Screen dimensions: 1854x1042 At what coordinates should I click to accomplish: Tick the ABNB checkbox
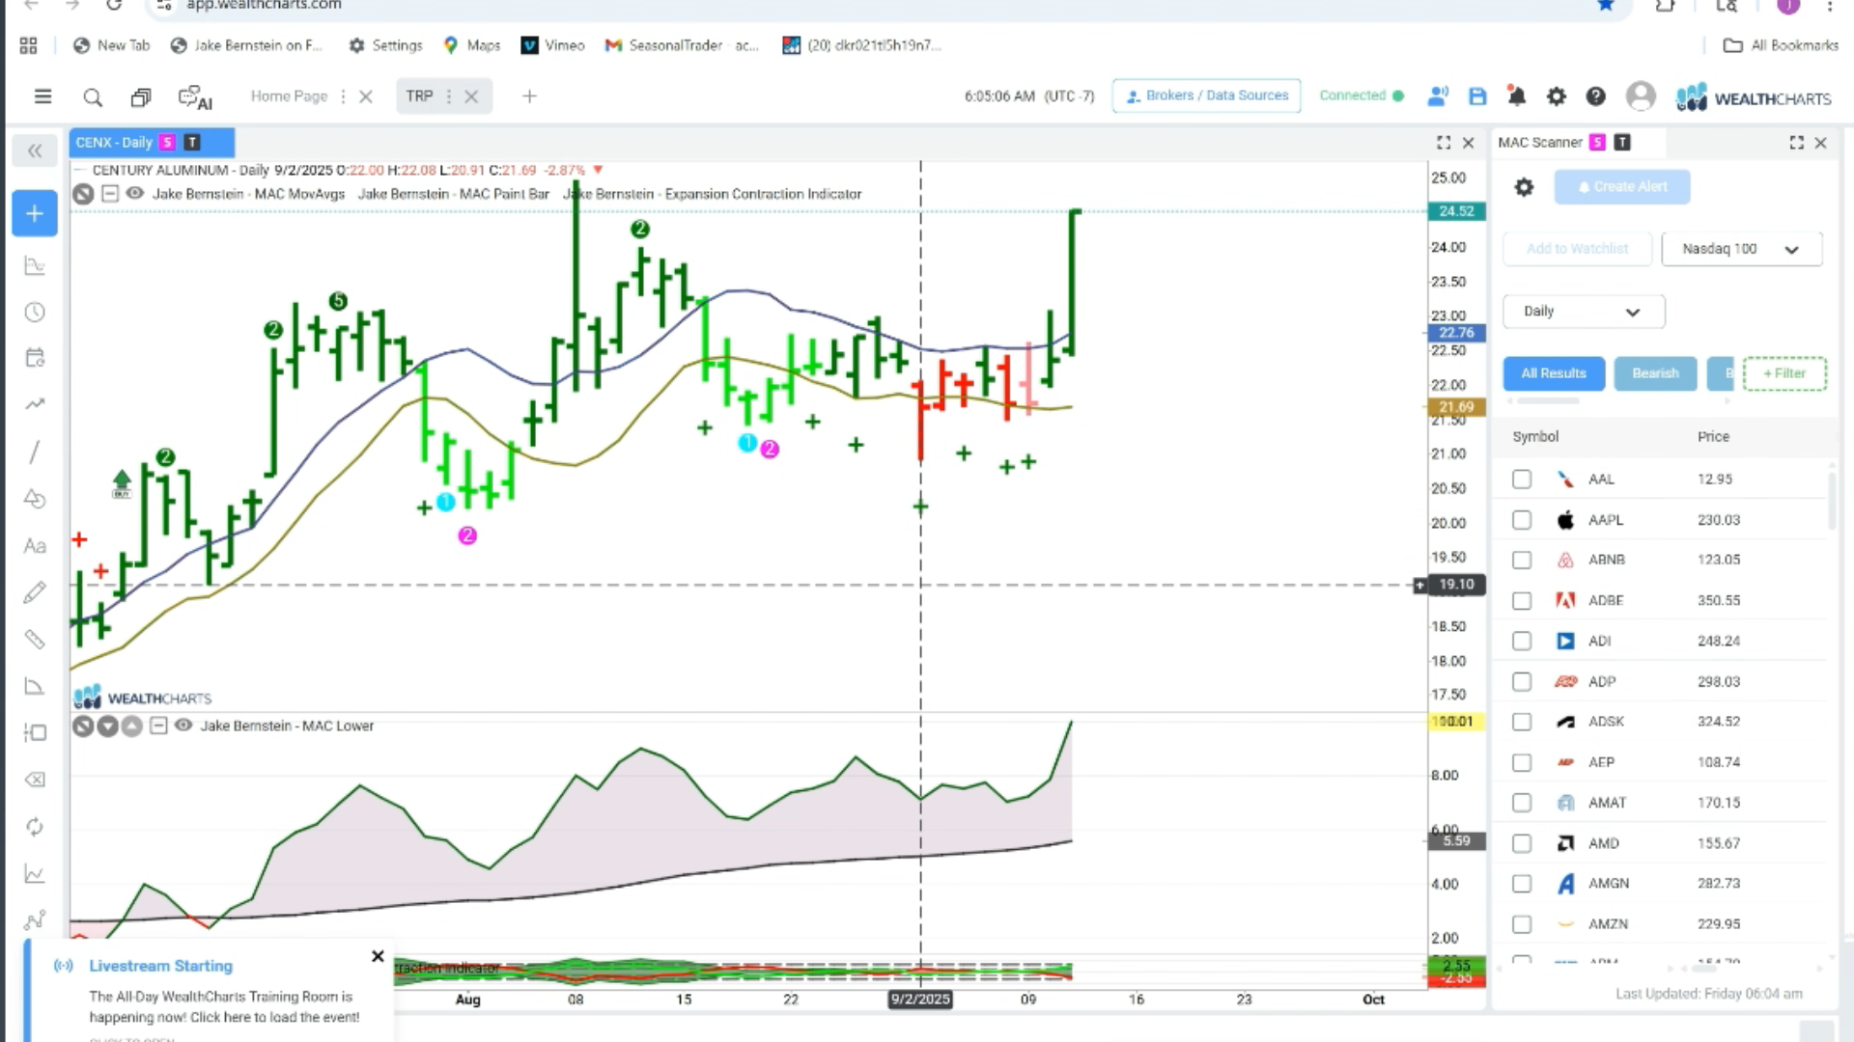pos(1522,561)
